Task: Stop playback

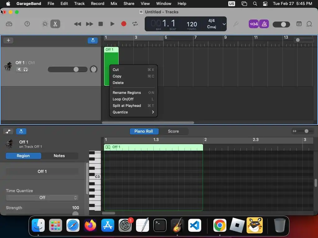Action: [x=101, y=24]
